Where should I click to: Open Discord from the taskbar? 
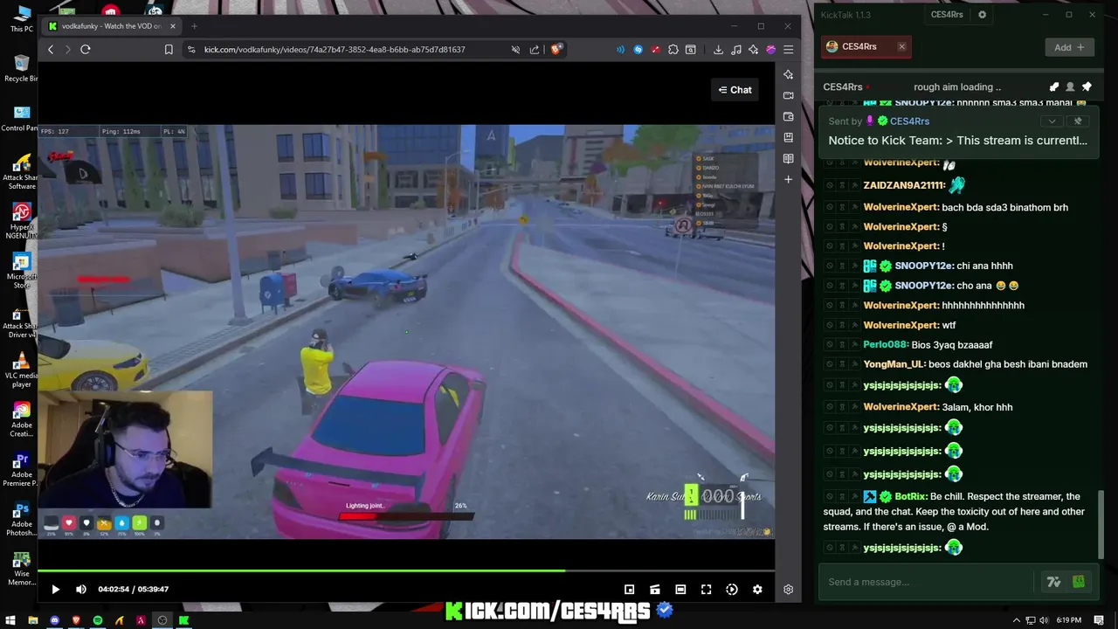pos(54,620)
